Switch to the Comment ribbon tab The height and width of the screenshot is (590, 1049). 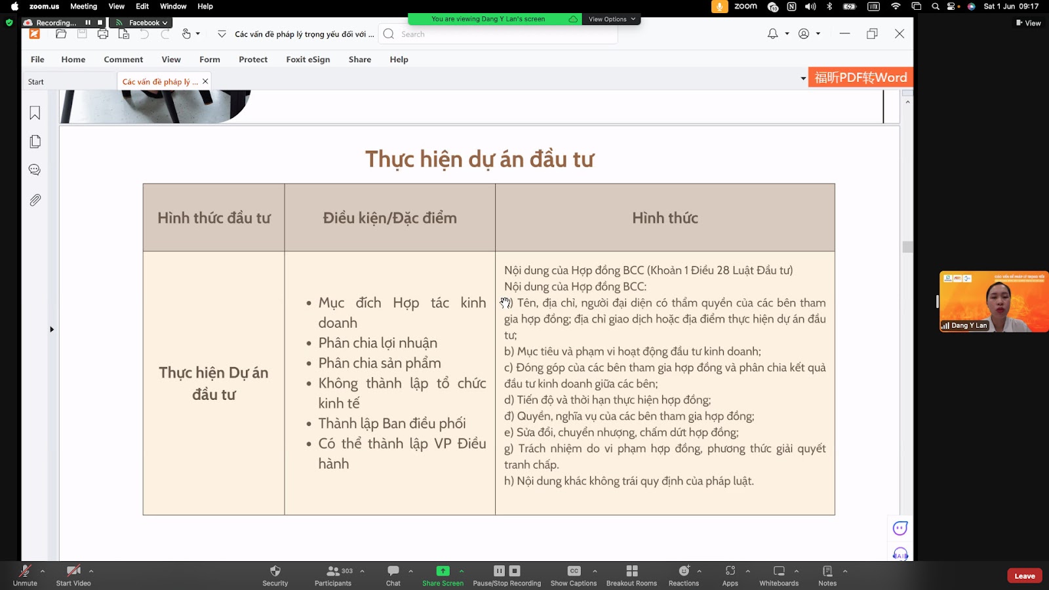tap(123, 59)
